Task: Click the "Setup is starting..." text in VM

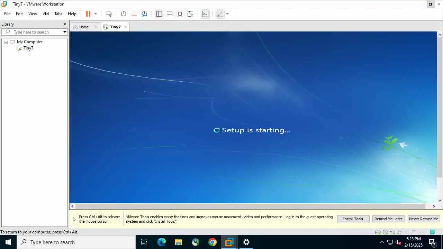Action: click(256, 130)
